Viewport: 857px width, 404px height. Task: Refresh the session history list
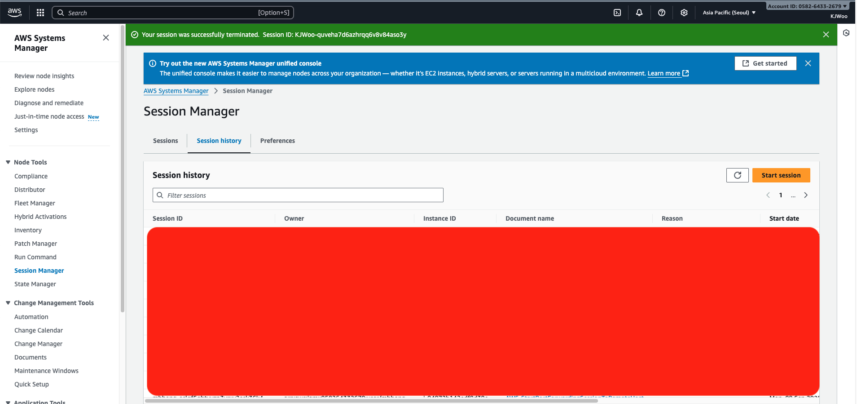738,175
